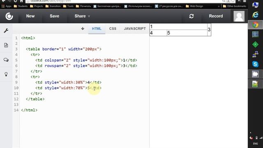Click the opening <html> tag line

tap(28, 38)
